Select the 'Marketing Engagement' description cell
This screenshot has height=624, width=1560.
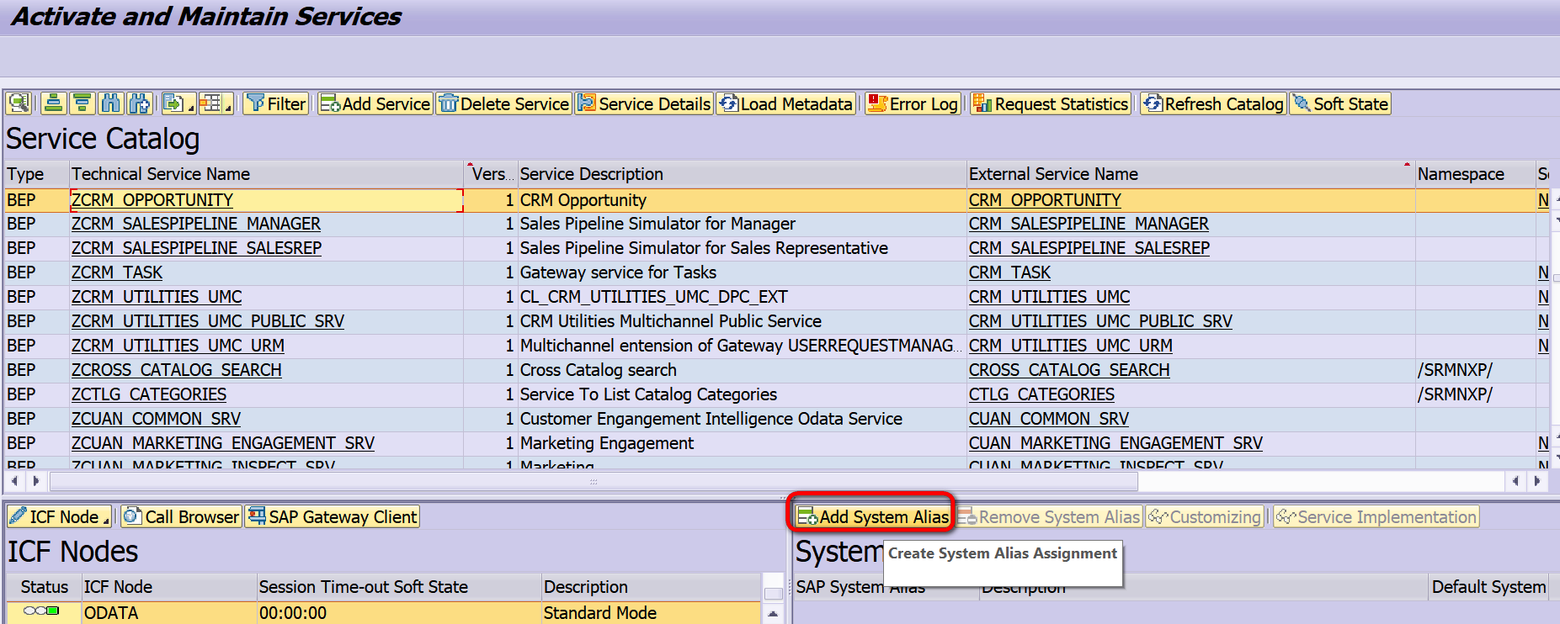coord(742,443)
